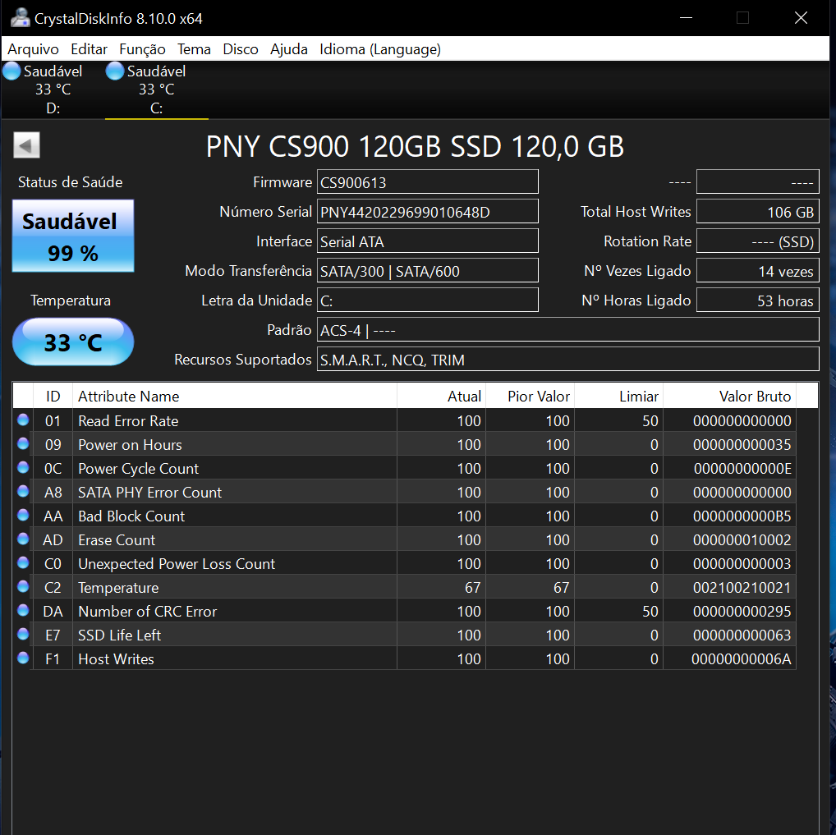Select the SATA PHY Error Count row
The width and height of the screenshot is (836, 835).
pyautogui.click(x=405, y=492)
